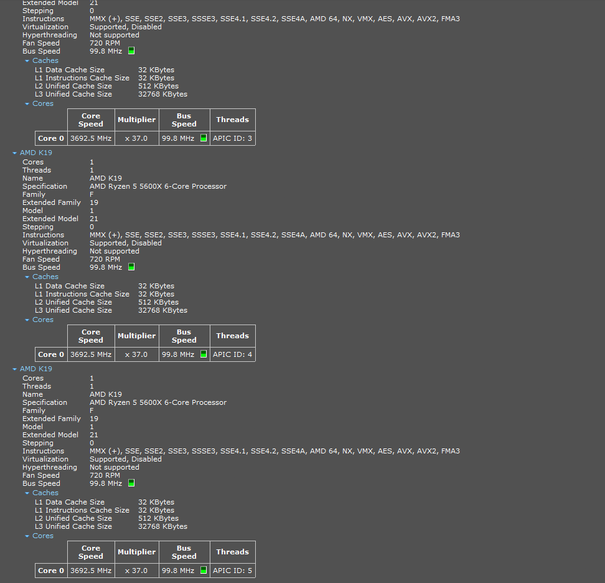Click the green bus speed icon in the APIC ID: 4 row

204,354
